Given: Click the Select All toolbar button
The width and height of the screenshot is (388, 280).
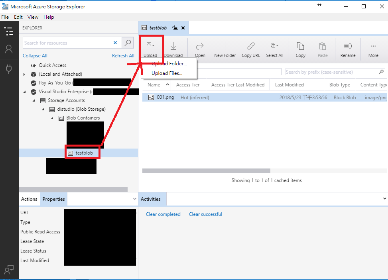Looking at the screenshot, I should click(275, 50).
